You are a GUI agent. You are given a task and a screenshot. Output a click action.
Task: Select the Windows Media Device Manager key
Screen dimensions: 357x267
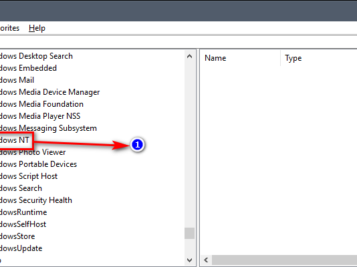click(x=50, y=92)
